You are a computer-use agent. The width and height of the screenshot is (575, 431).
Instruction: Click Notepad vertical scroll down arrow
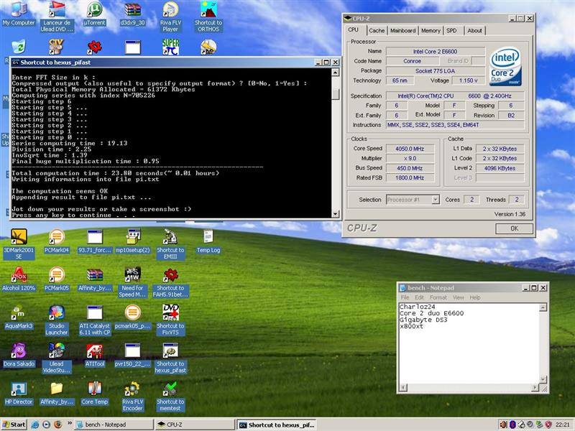point(543,379)
